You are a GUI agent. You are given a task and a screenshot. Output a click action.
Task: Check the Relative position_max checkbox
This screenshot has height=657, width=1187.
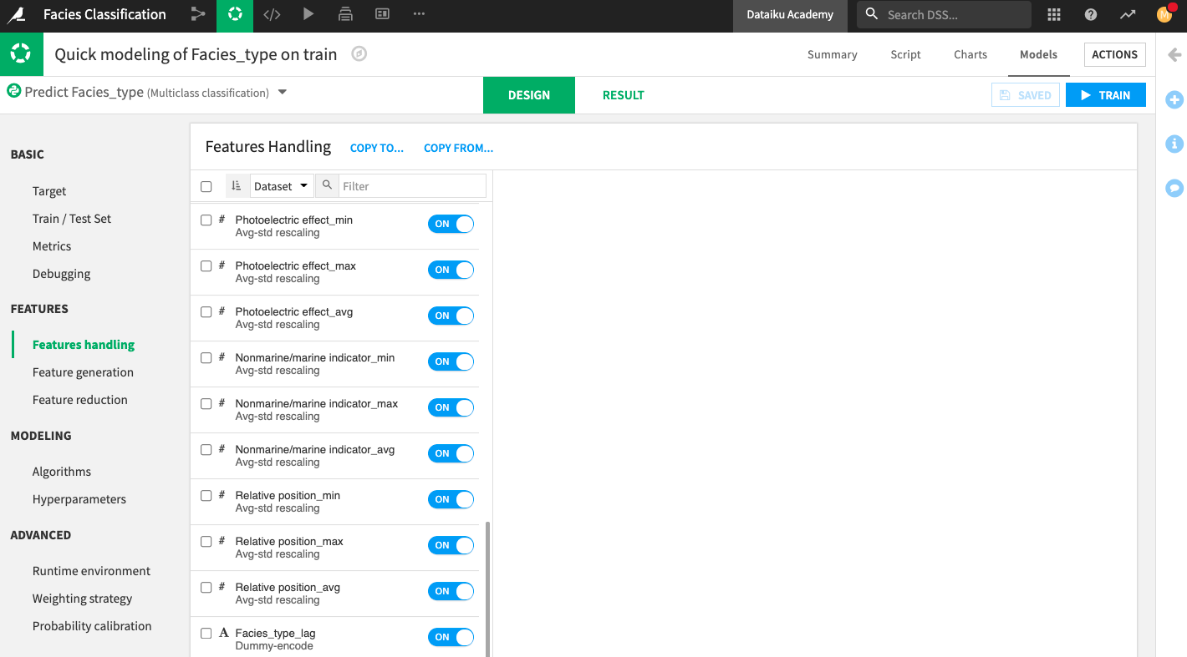click(x=206, y=541)
